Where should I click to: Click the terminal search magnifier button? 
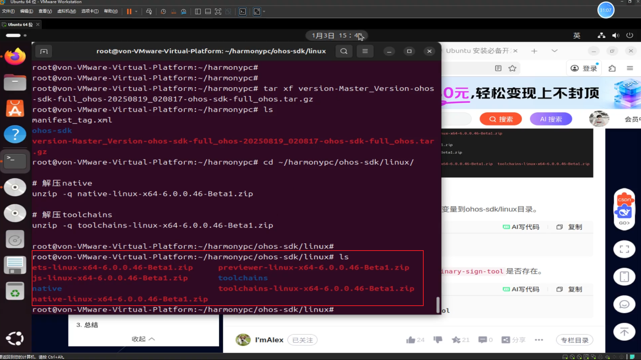tap(344, 51)
